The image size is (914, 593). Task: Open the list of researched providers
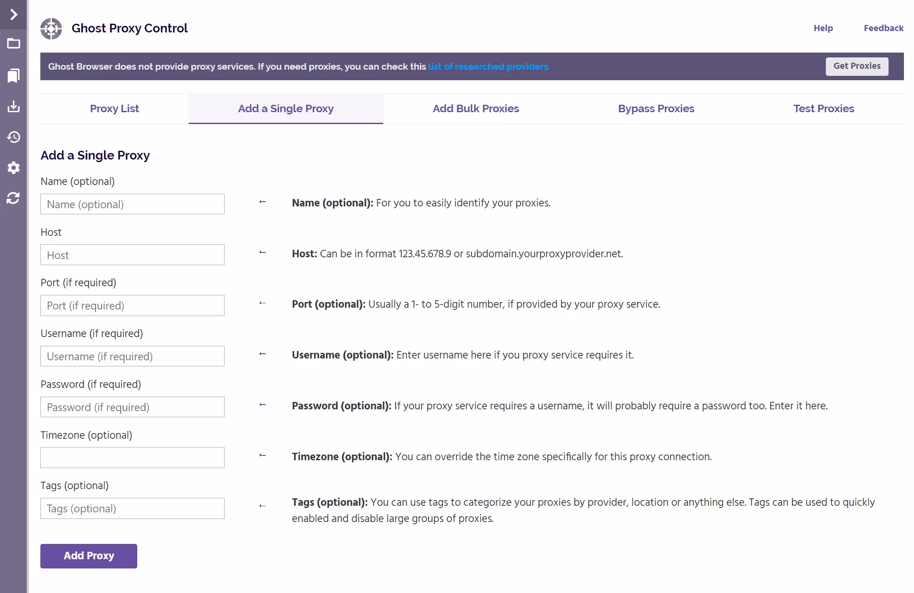pyautogui.click(x=489, y=67)
